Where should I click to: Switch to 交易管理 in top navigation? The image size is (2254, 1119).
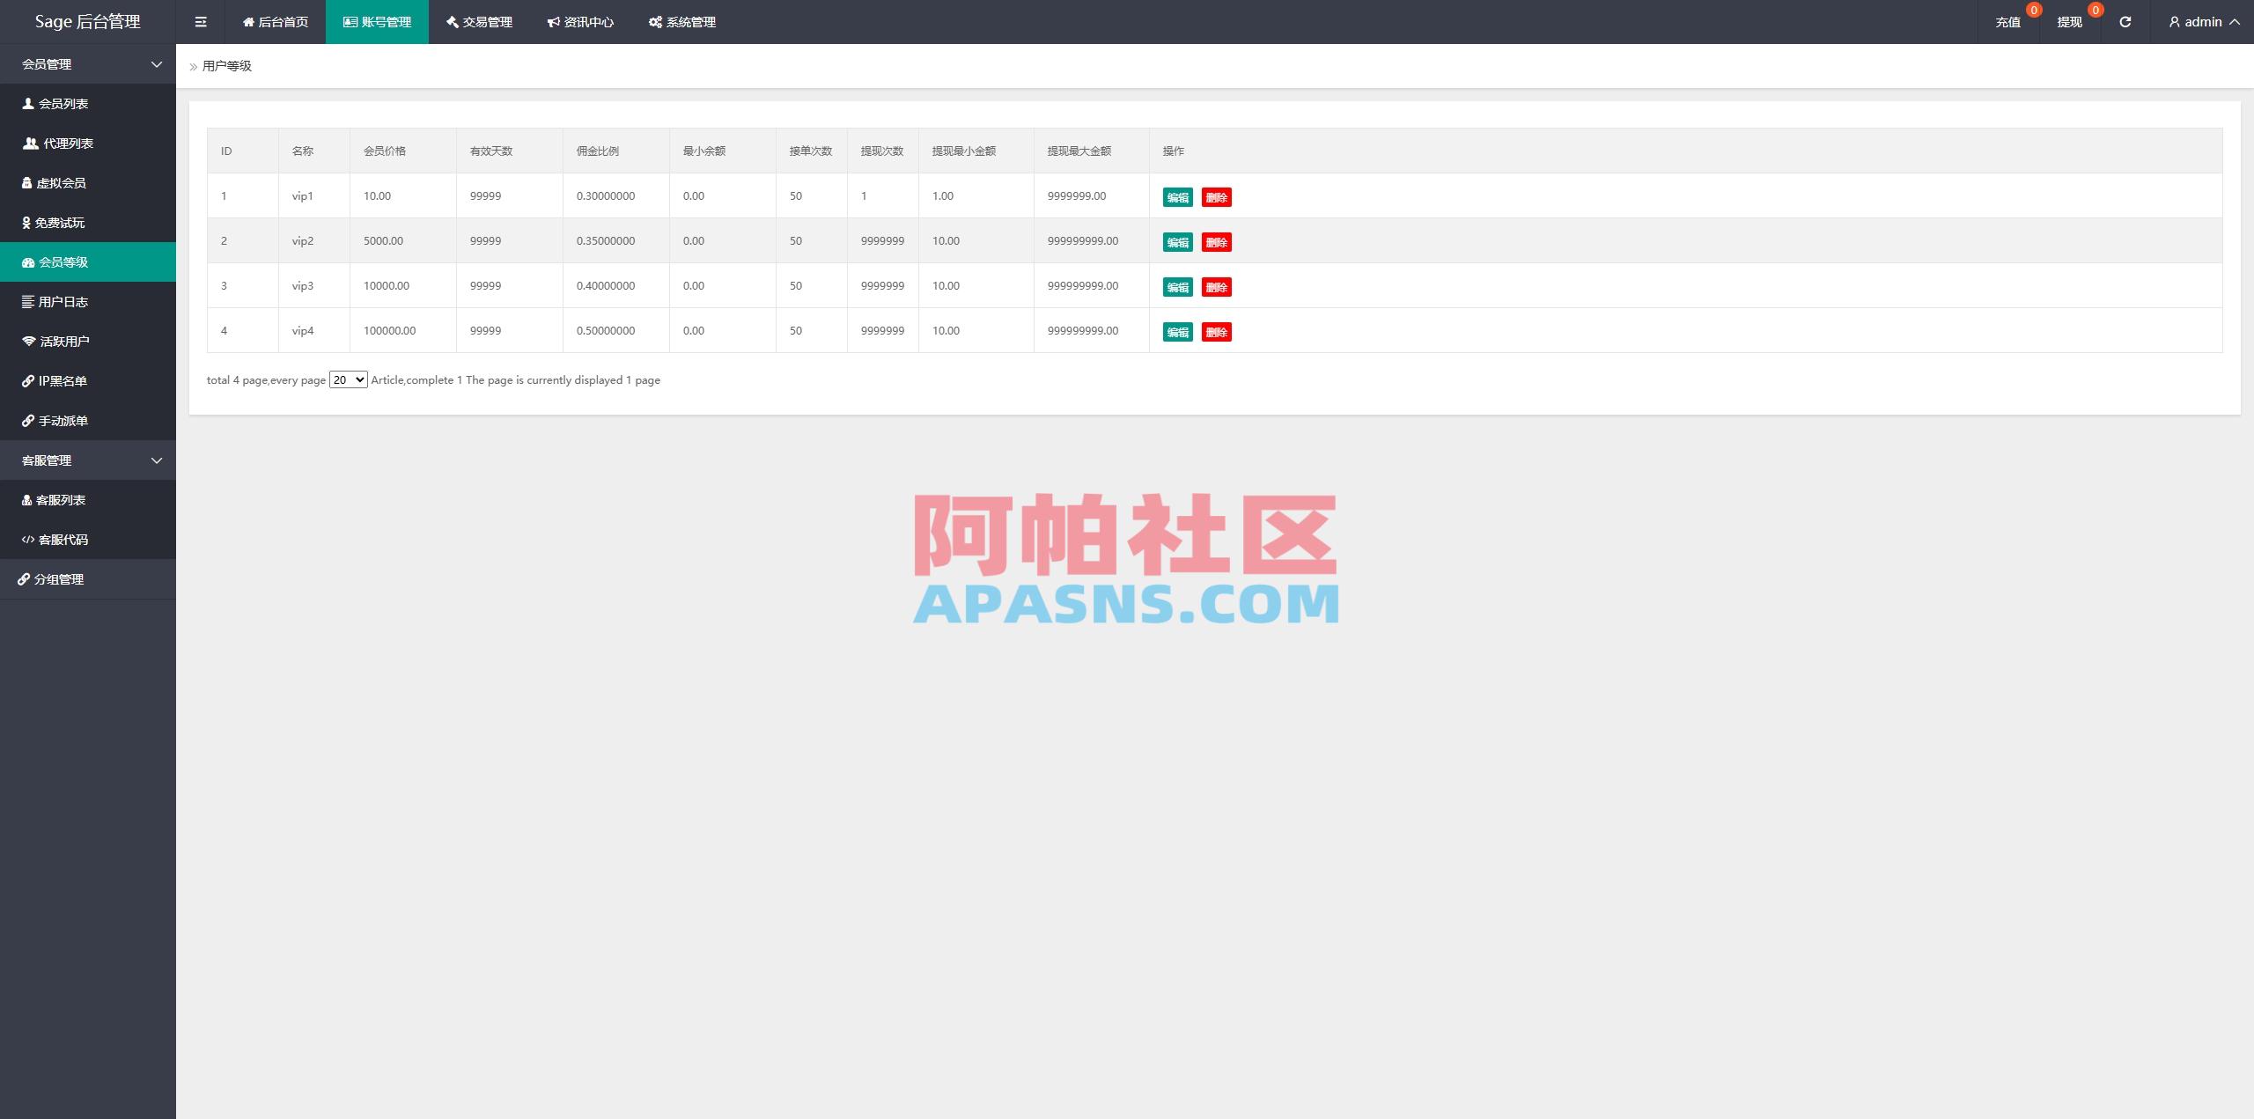(x=478, y=21)
